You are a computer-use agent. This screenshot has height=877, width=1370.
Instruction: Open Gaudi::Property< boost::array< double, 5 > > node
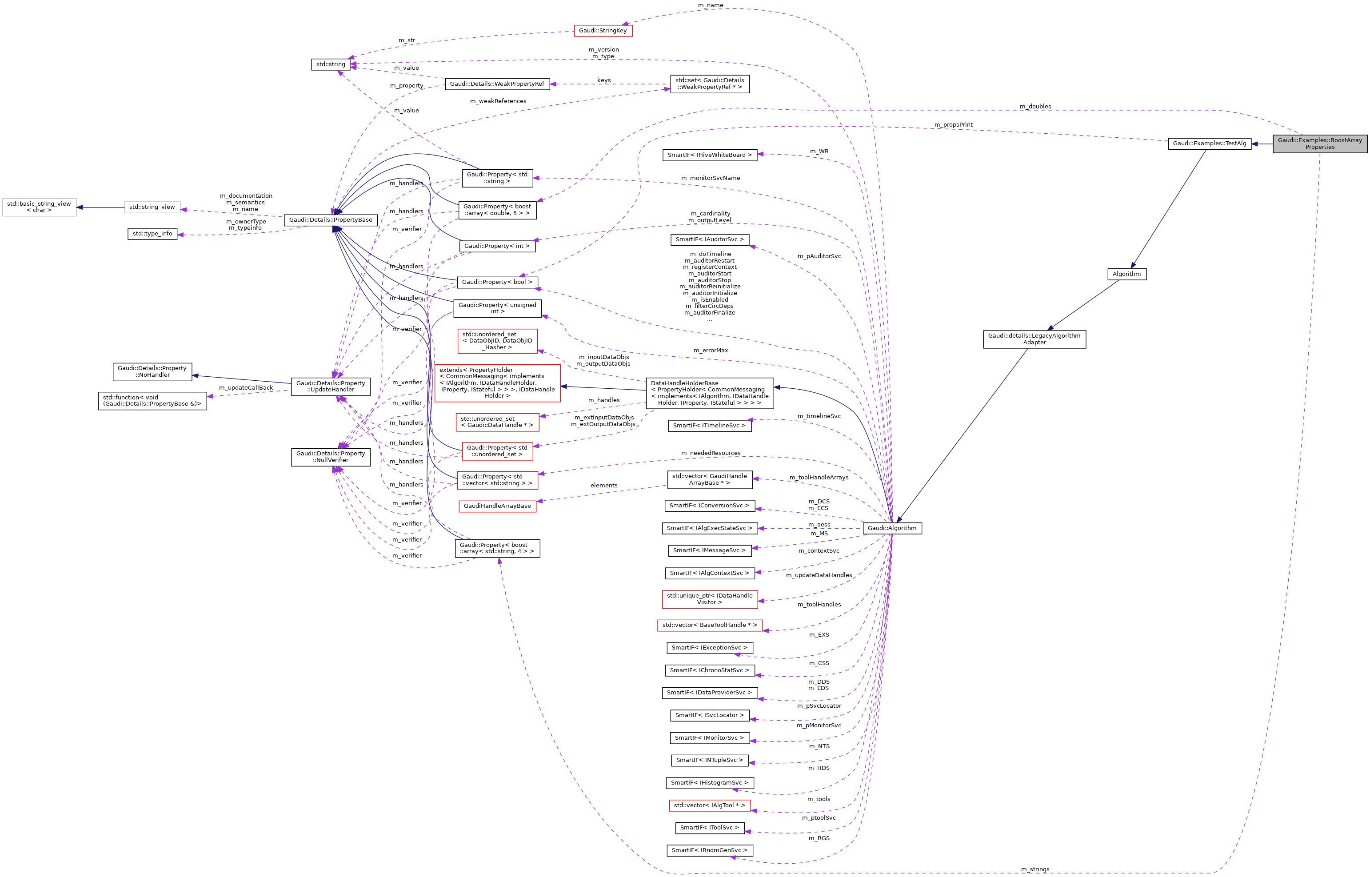497,210
